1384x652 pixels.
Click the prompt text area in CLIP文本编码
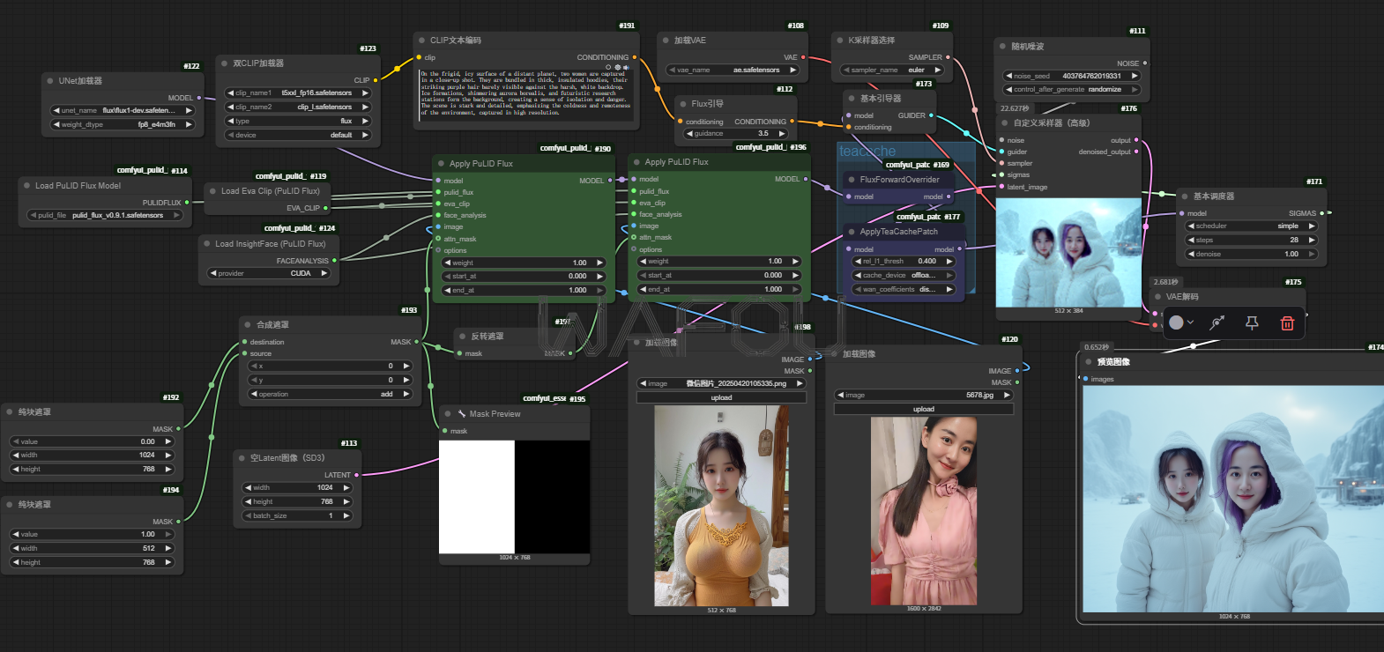click(x=525, y=93)
